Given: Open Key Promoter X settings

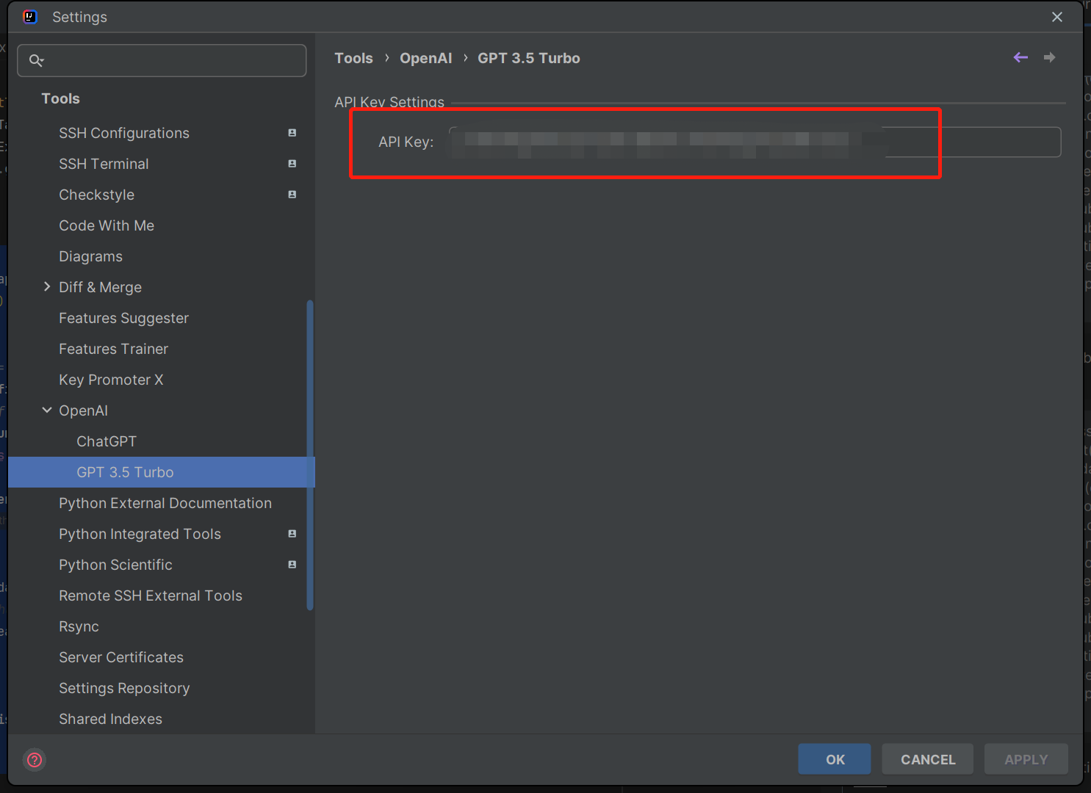Looking at the screenshot, I should pos(111,380).
